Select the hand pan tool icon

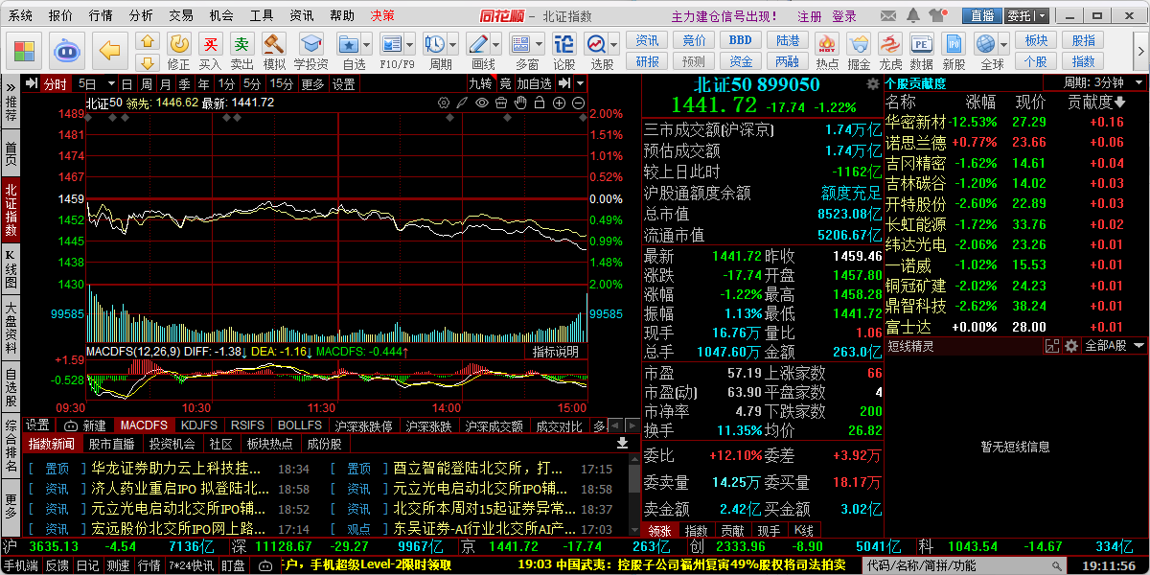[522, 103]
